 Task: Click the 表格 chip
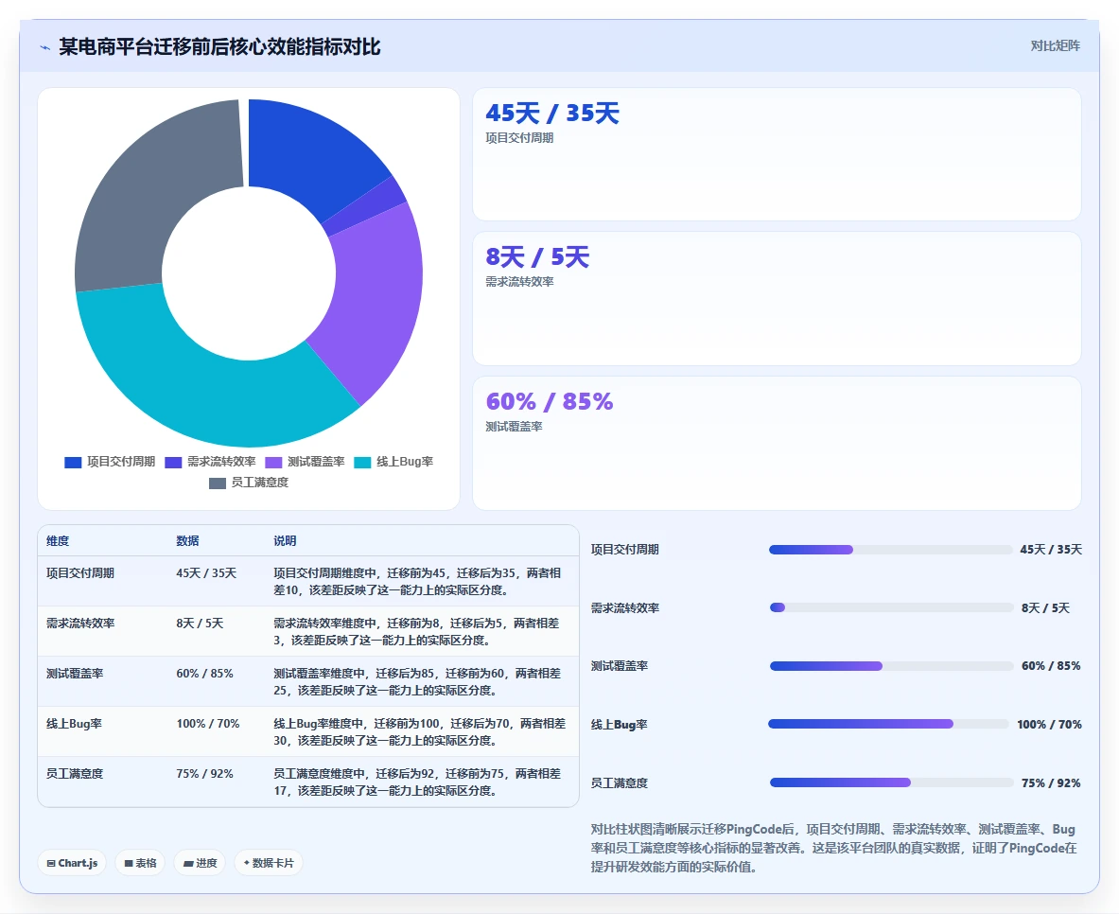(140, 863)
